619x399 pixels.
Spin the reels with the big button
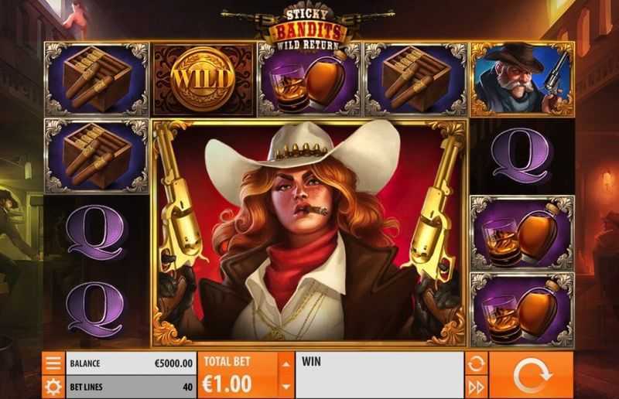pos(532,375)
